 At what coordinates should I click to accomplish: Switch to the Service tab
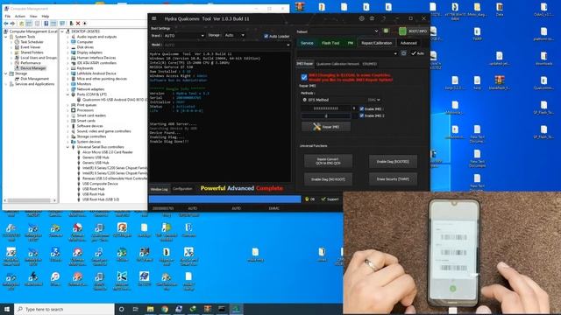click(307, 43)
